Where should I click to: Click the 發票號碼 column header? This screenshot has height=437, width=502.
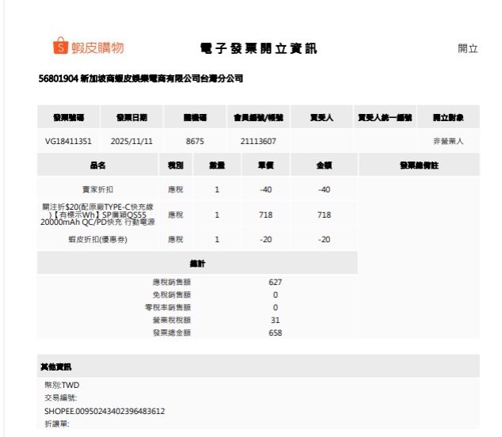pos(69,118)
